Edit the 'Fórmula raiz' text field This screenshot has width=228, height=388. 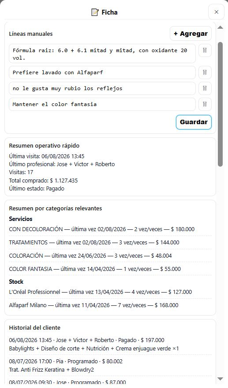pos(102,54)
